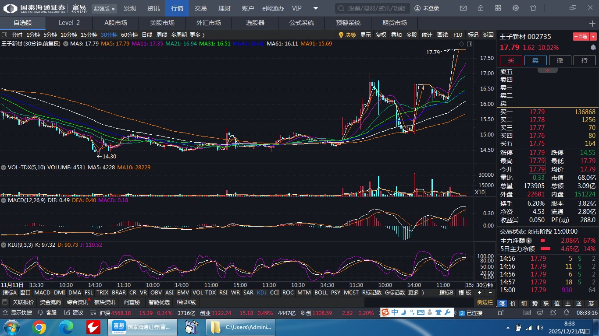Expand 更多 in the period toolbar
This screenshot has width=599, height=336.
[x=197, y=35]
